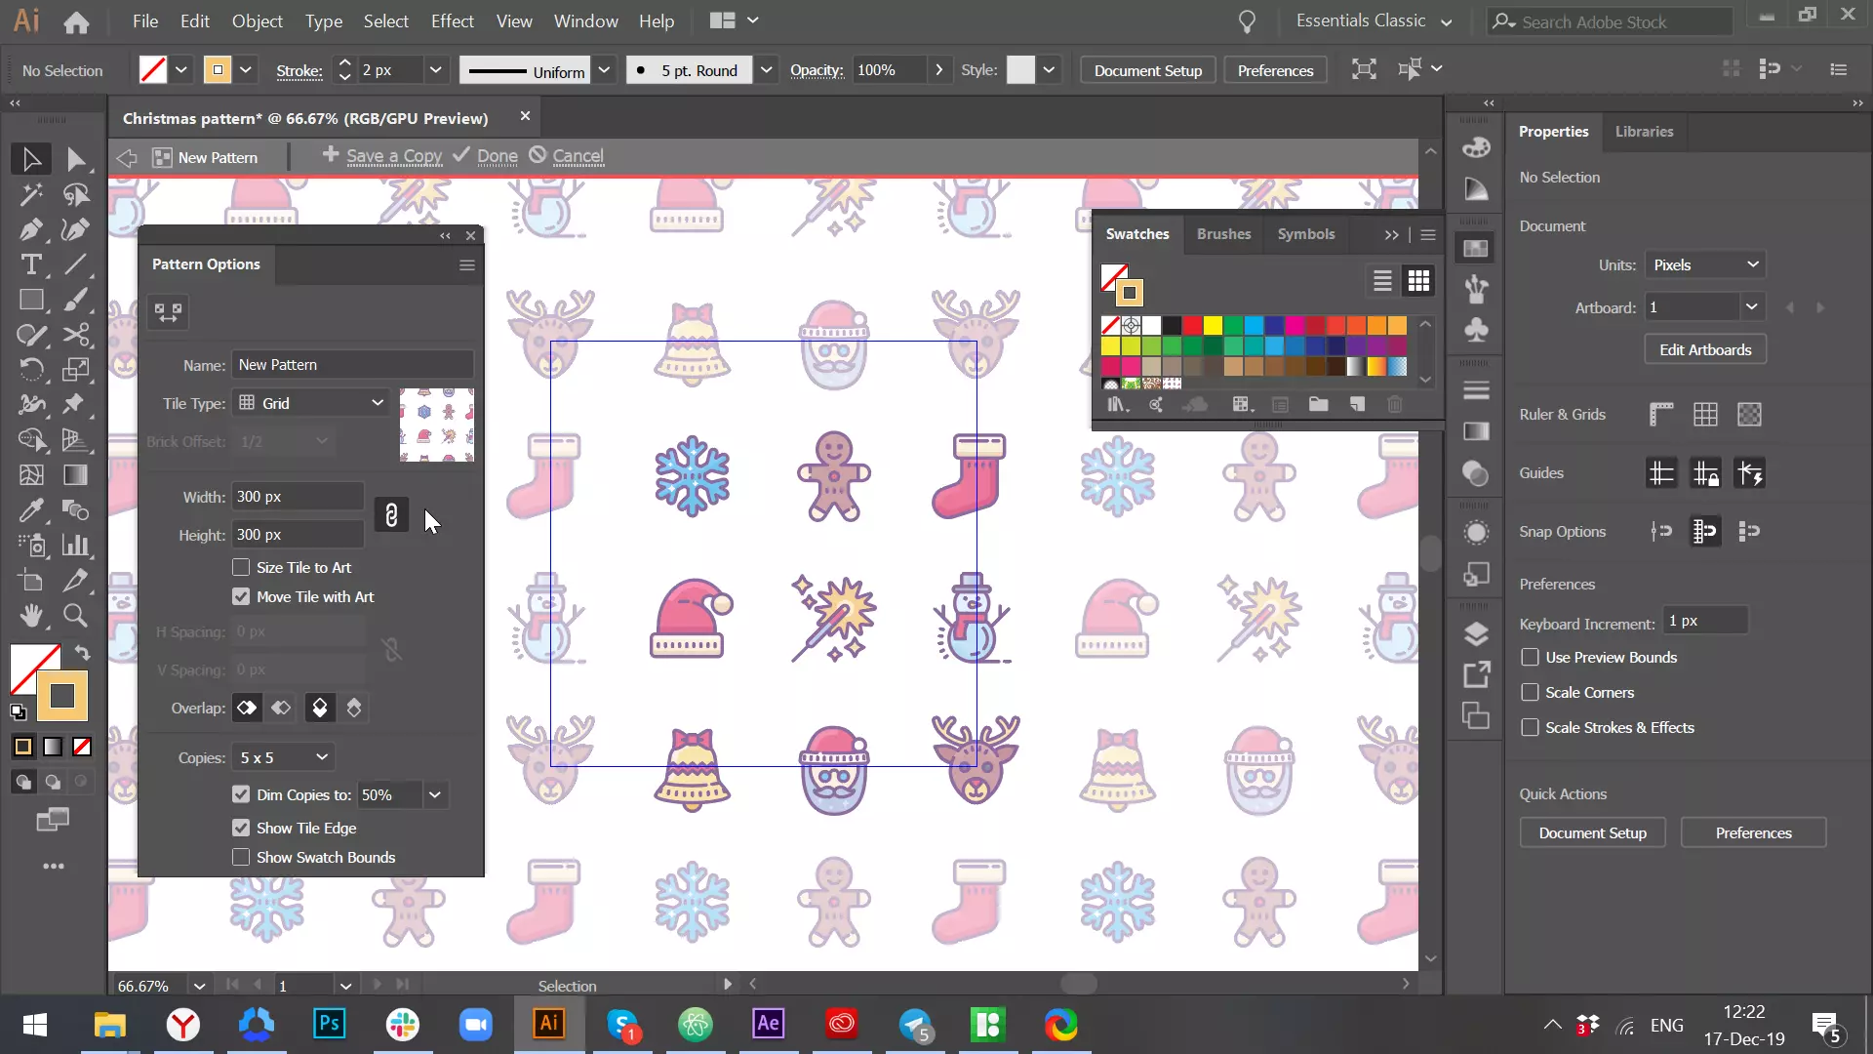Uncheck Show Tile Edge
1873x1054 pixels.
click(241, 828)
